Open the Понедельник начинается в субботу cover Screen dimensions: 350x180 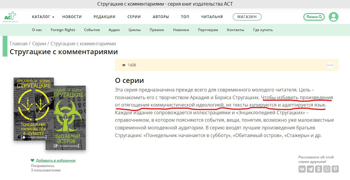pyautogui.click(x=34, y=109)
